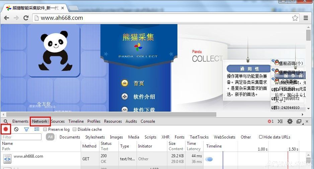Open a new browser tab
The width and height of the screenshot is (314, 169).
pyautogui.click(x=73, y=8)
